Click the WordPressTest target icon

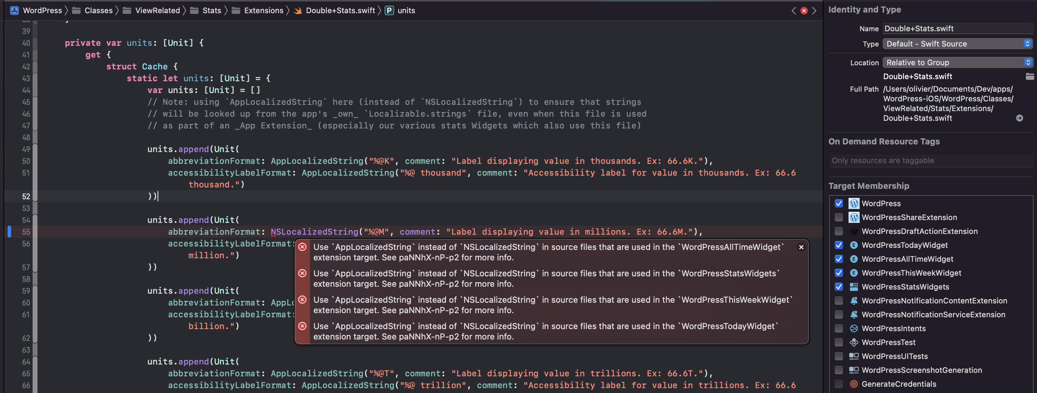[x=853, y=342]
